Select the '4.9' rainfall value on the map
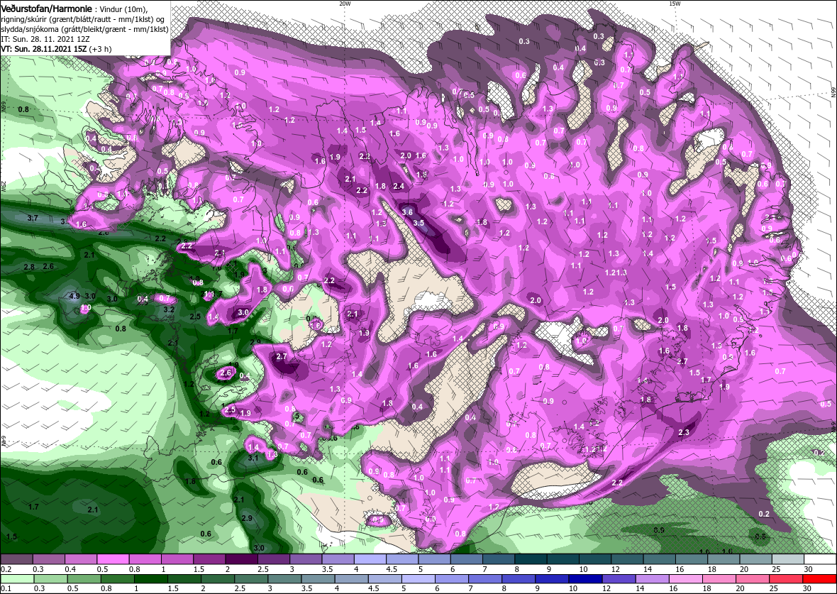The width and height of the screenshot is (837, 594). click(x=74, y=296)
